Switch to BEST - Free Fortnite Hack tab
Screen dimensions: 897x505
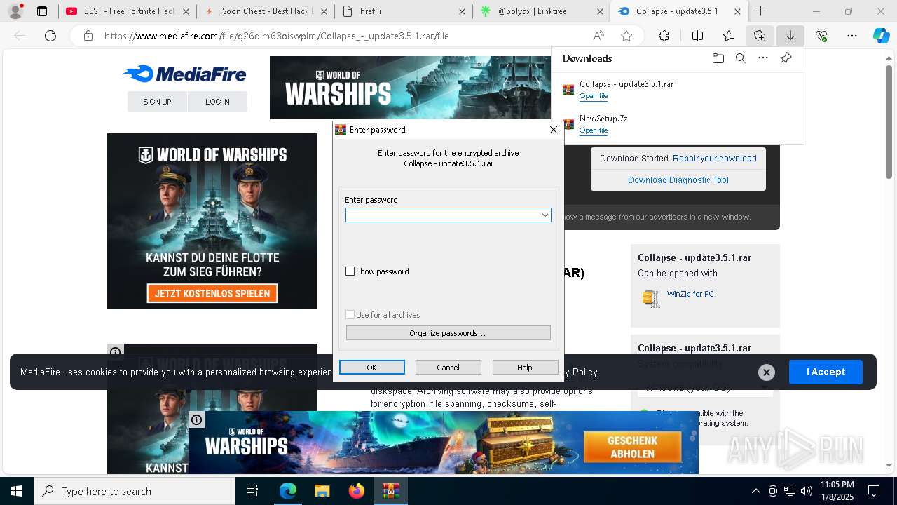click(x=128, y=11)
